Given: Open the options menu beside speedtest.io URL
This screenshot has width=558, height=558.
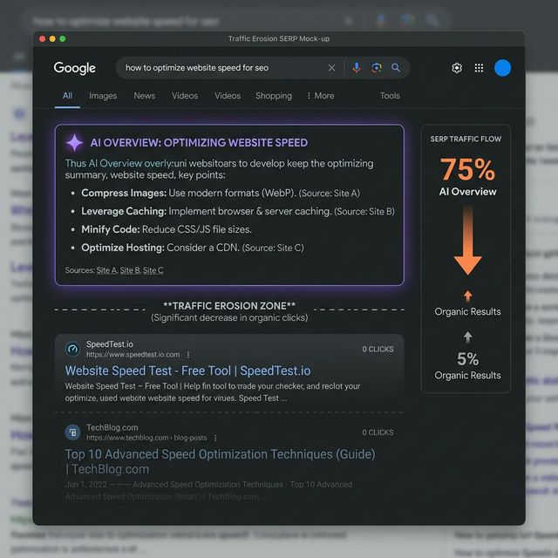Looking at the screenshot, I should tap(188, 355).
